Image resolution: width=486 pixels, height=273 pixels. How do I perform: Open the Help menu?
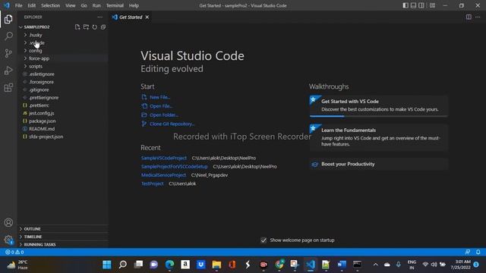[x=134, y=5]
